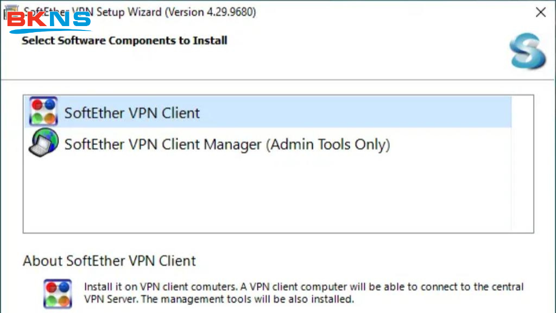Click the icon beside the About description
This screenshot has height=313, width=556.
point(58,293)
